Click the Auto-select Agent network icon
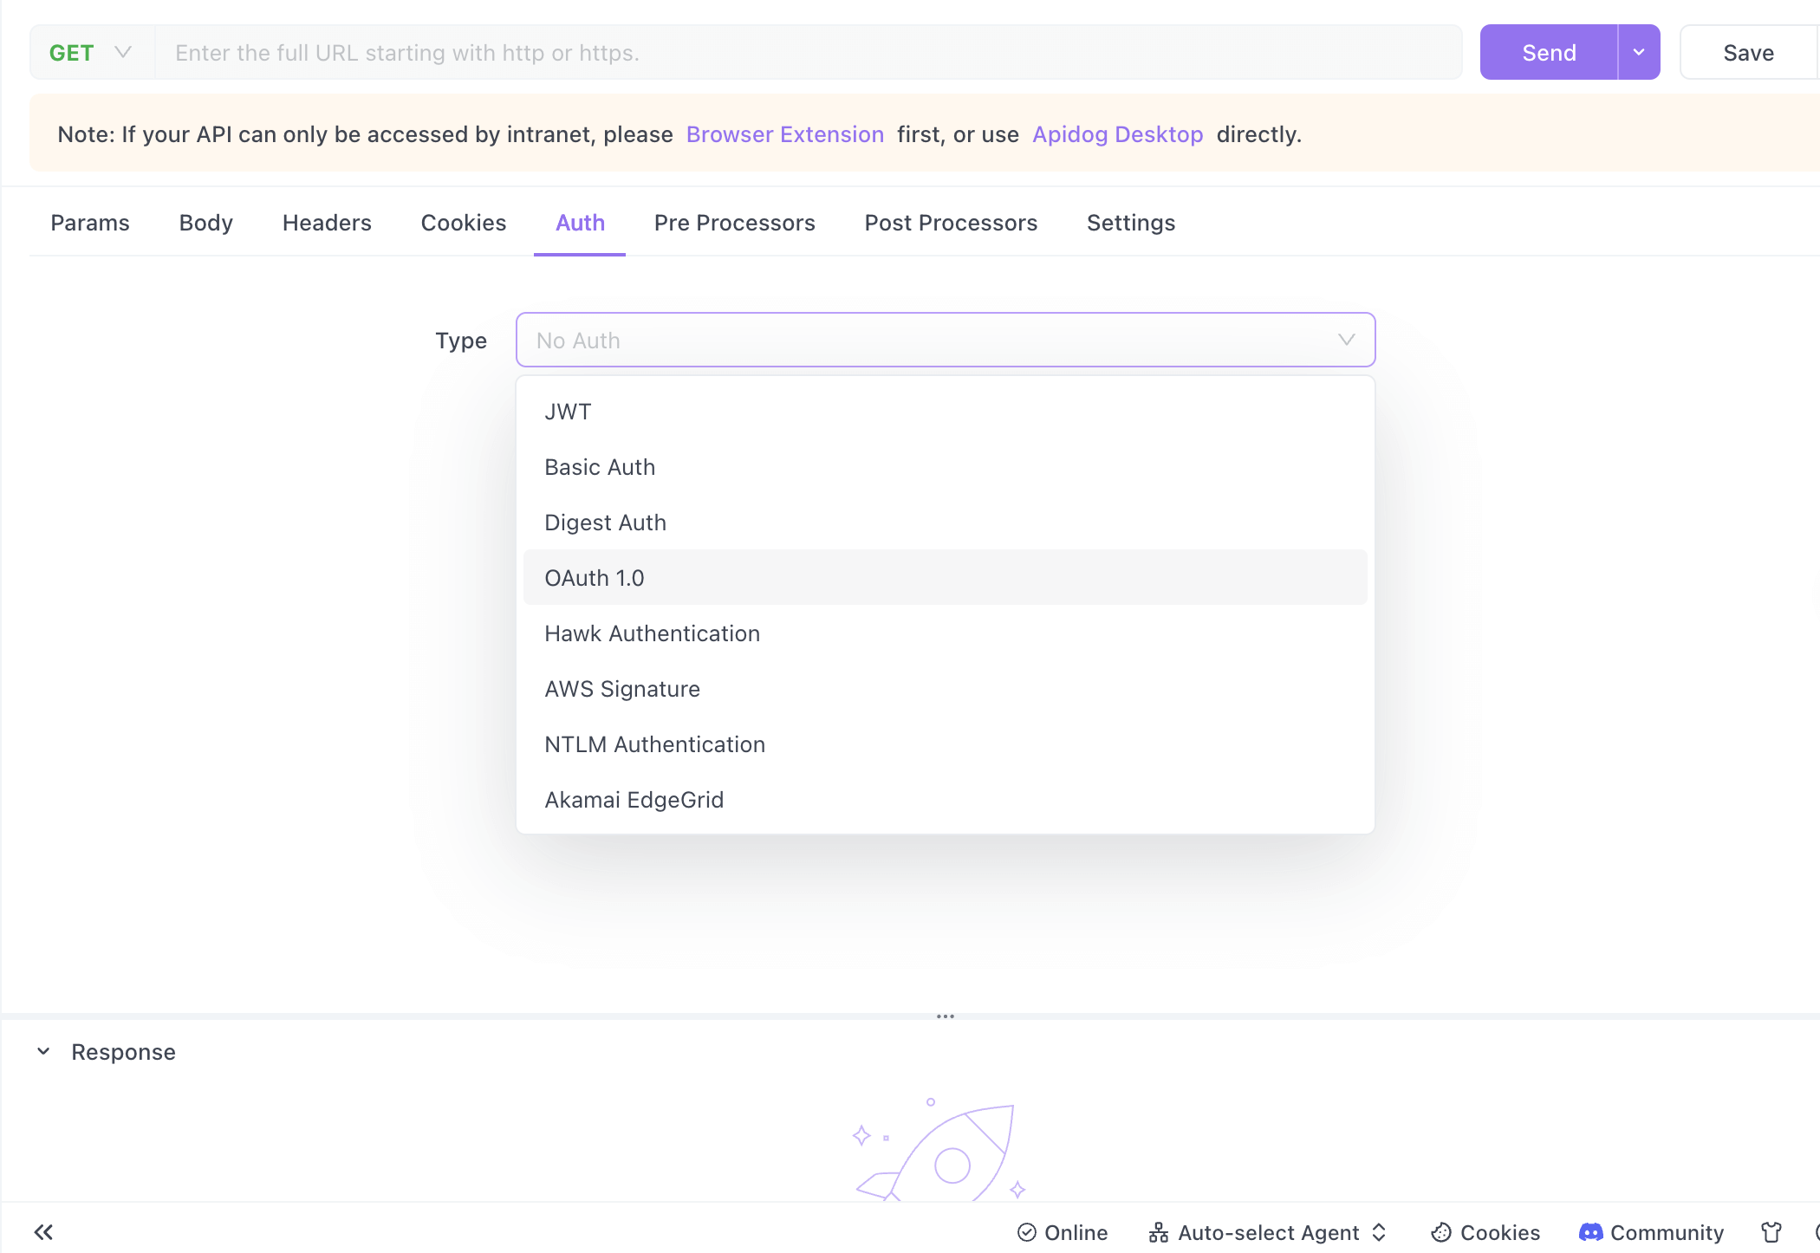 click(x=1159, y=1232)
